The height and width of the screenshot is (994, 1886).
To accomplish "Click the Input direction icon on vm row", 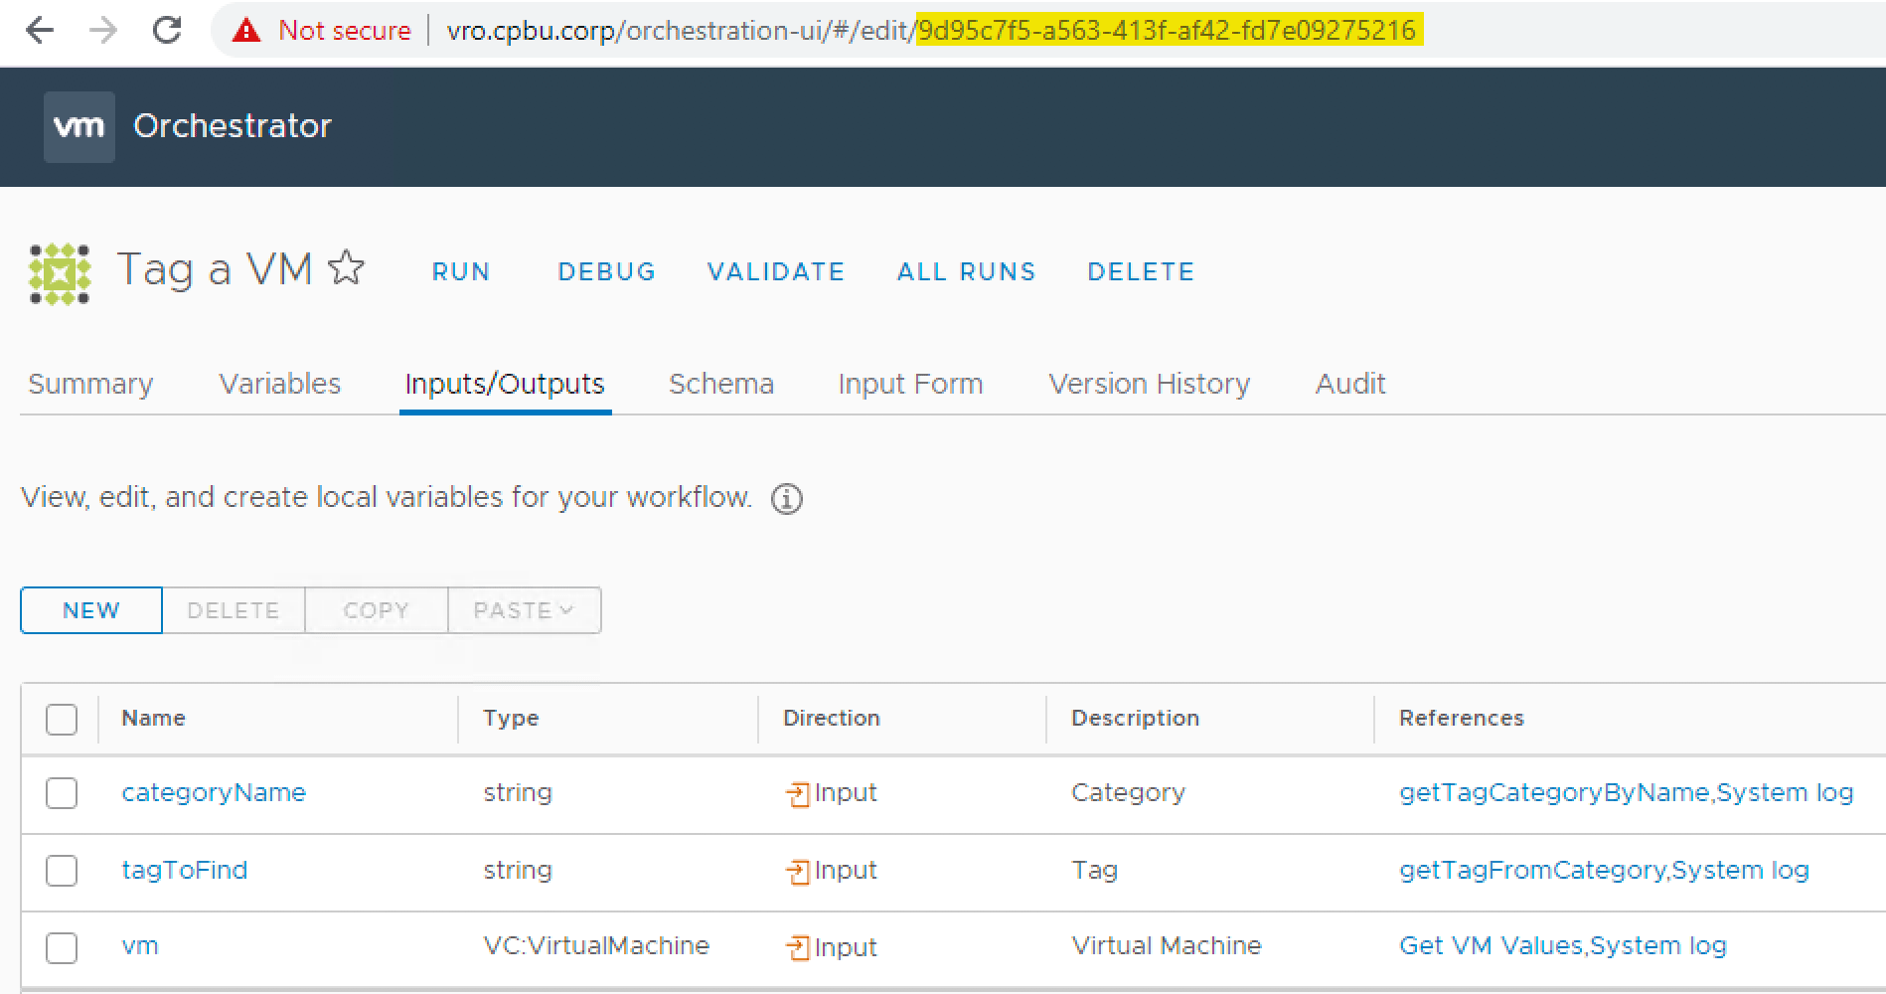I will point(798,946).
